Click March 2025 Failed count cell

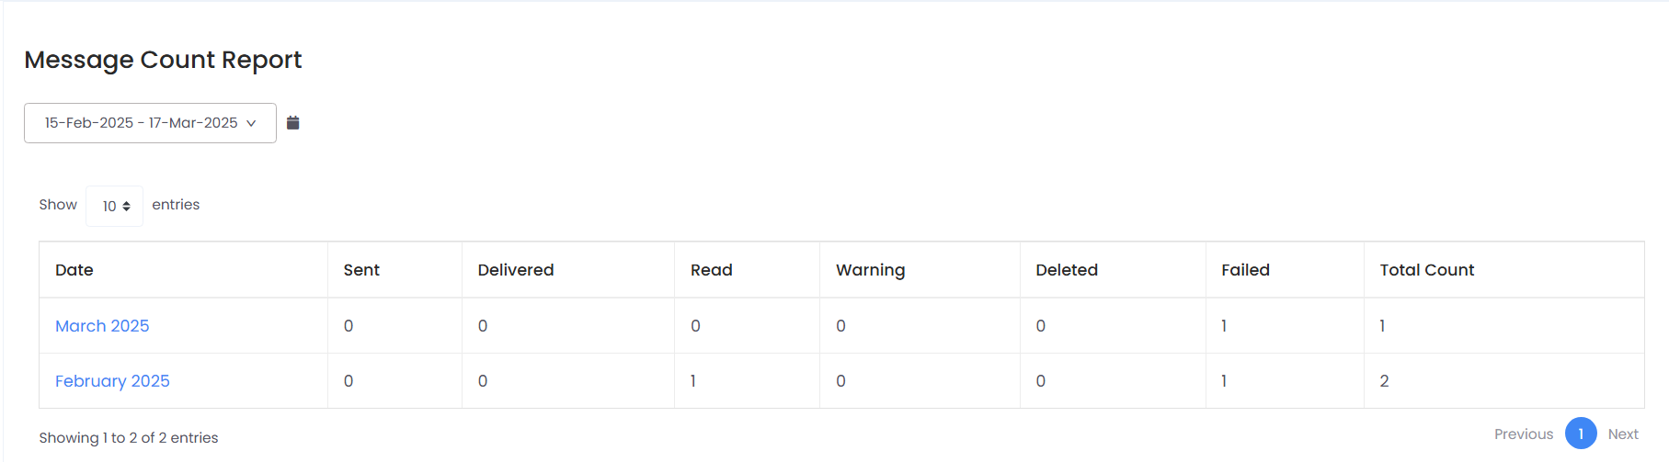point(1224,326)
